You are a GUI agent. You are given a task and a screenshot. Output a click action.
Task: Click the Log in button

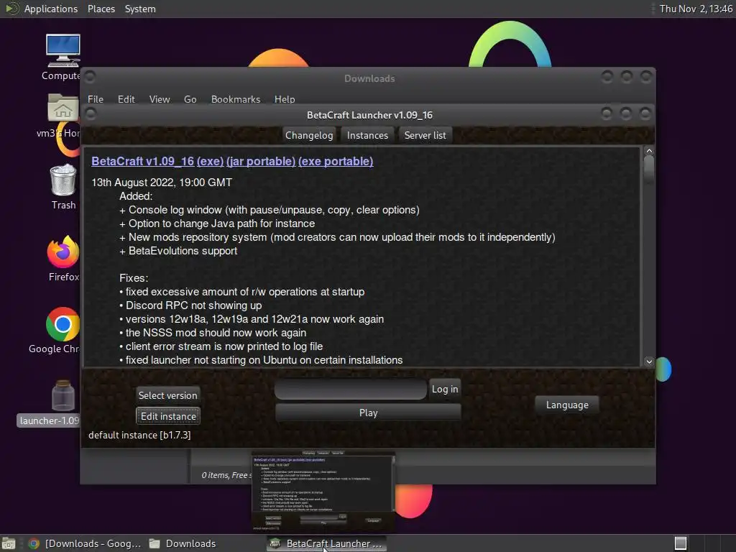(x=444, y=389)
